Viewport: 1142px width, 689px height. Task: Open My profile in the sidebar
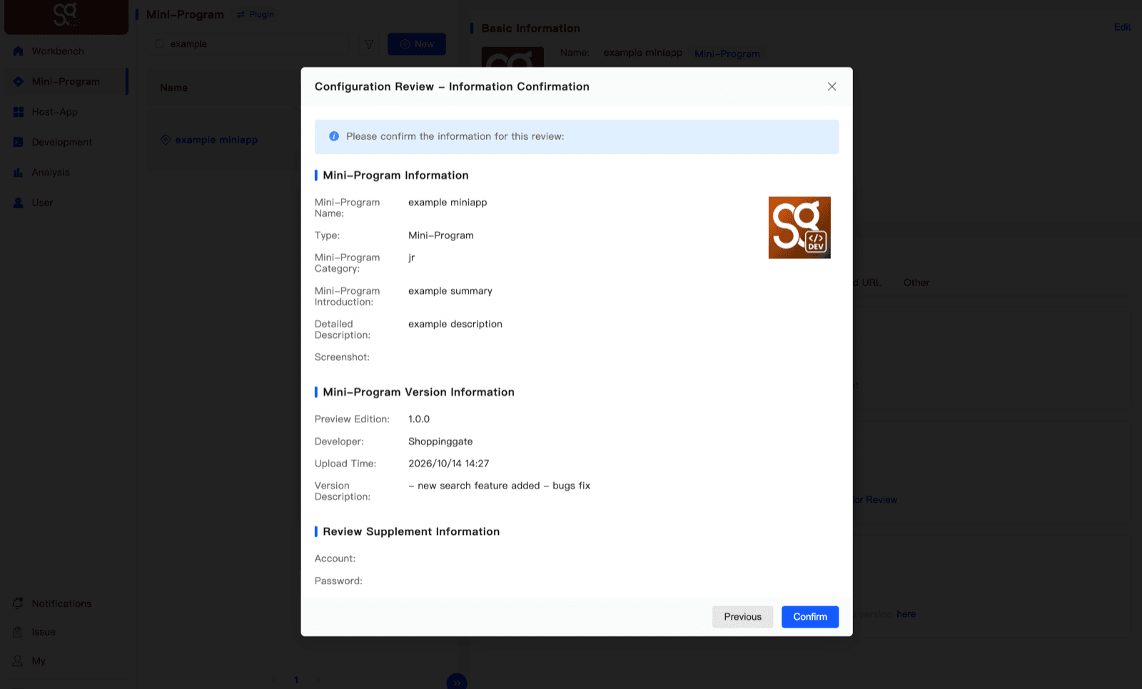39,661
